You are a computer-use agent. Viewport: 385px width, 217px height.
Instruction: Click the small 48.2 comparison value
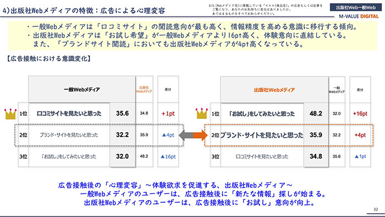(x=144, y=156)
